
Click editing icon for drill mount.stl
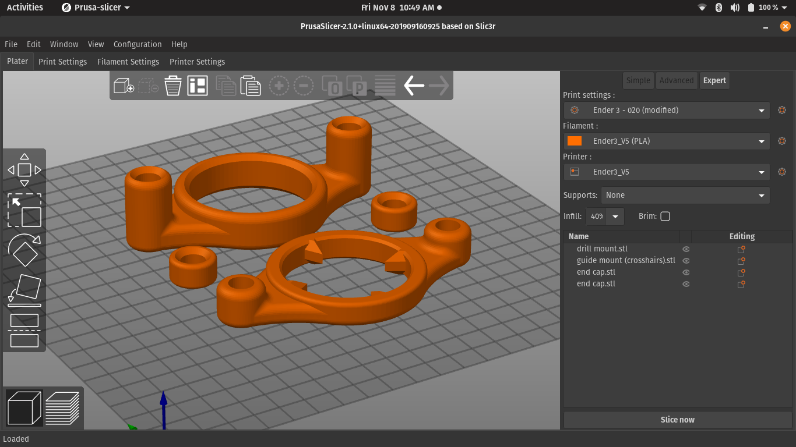(x=741, y=249)
